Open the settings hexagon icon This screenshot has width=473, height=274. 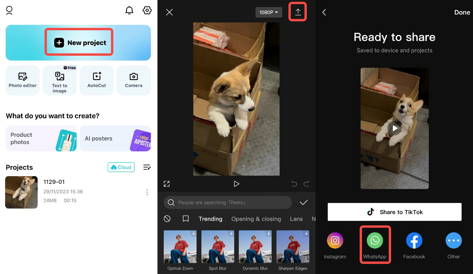point(147,10)
